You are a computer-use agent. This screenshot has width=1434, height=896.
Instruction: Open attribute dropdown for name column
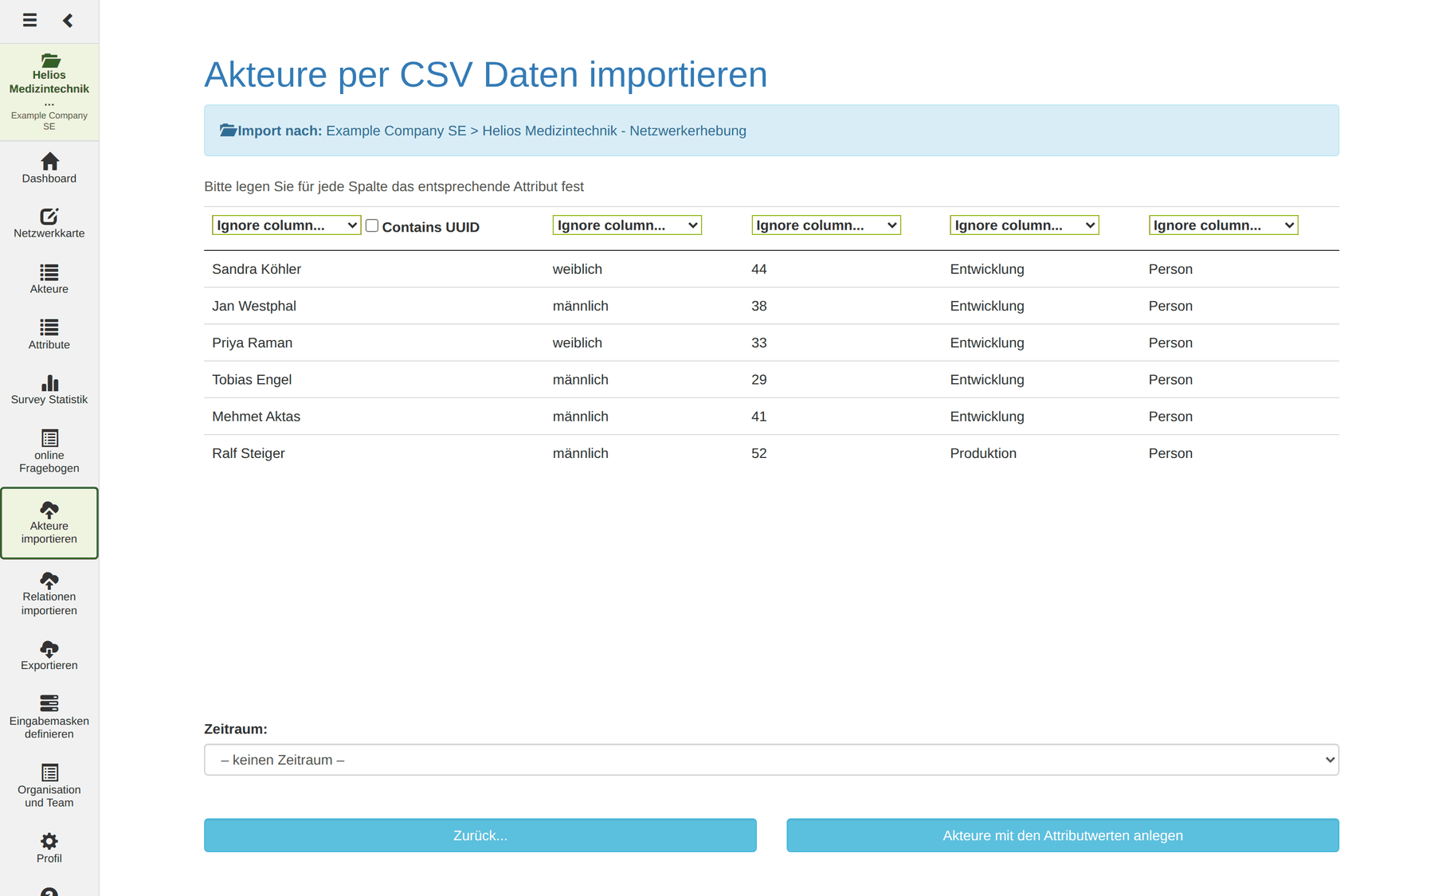pos(287,225)
